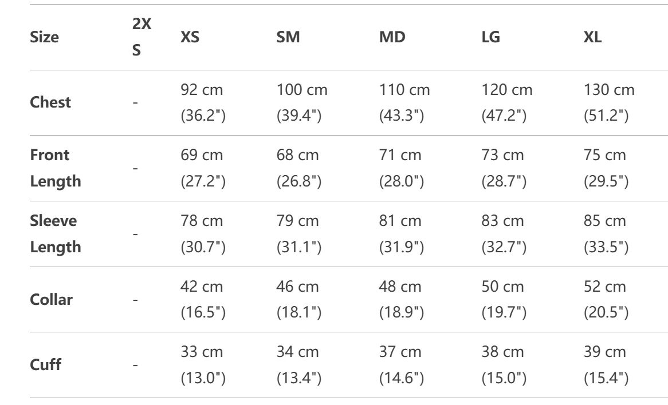Select the LG size column header

tap(491, 38)
